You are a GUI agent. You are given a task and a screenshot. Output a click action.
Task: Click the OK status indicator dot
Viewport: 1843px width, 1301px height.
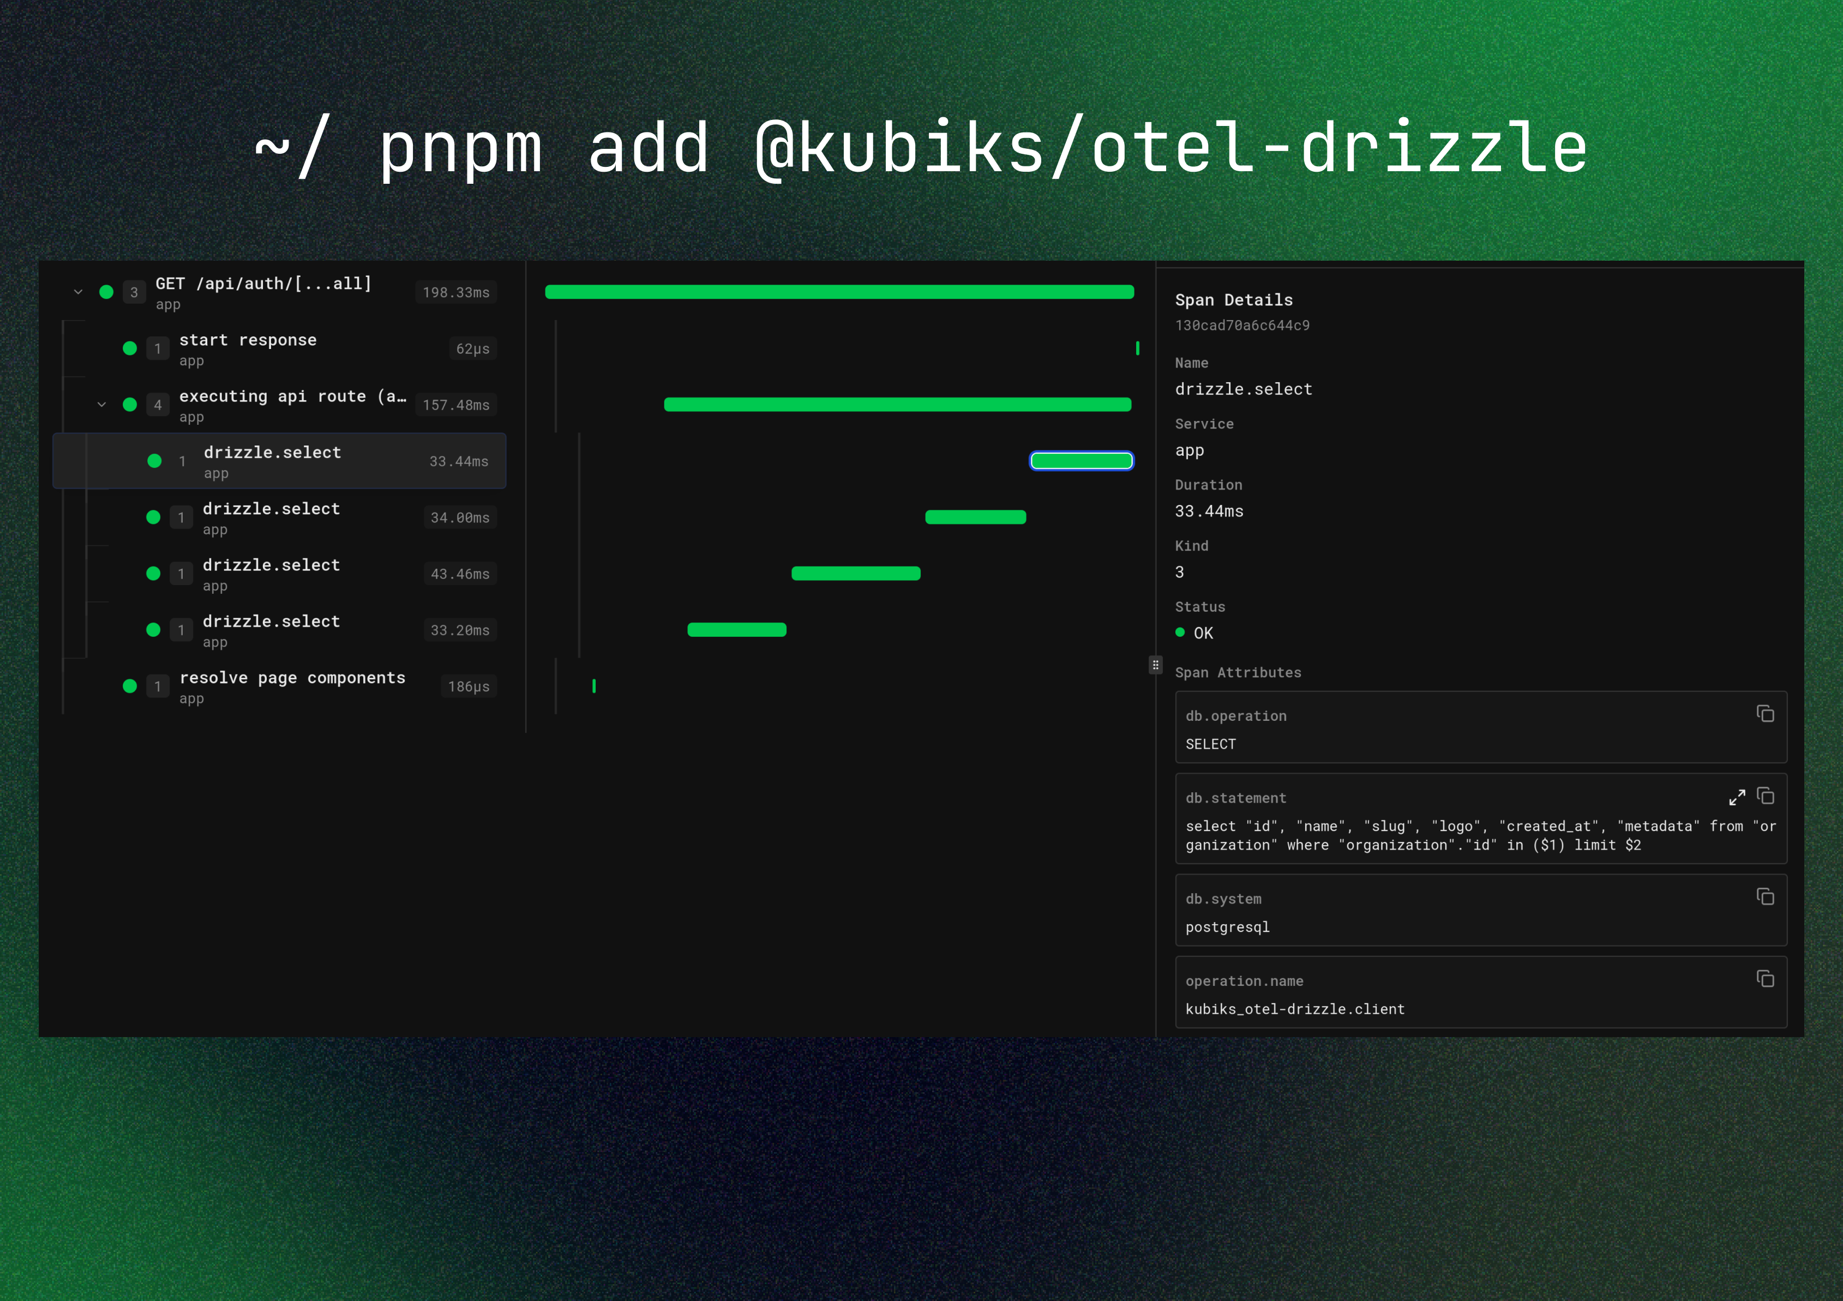point(1180,633)
